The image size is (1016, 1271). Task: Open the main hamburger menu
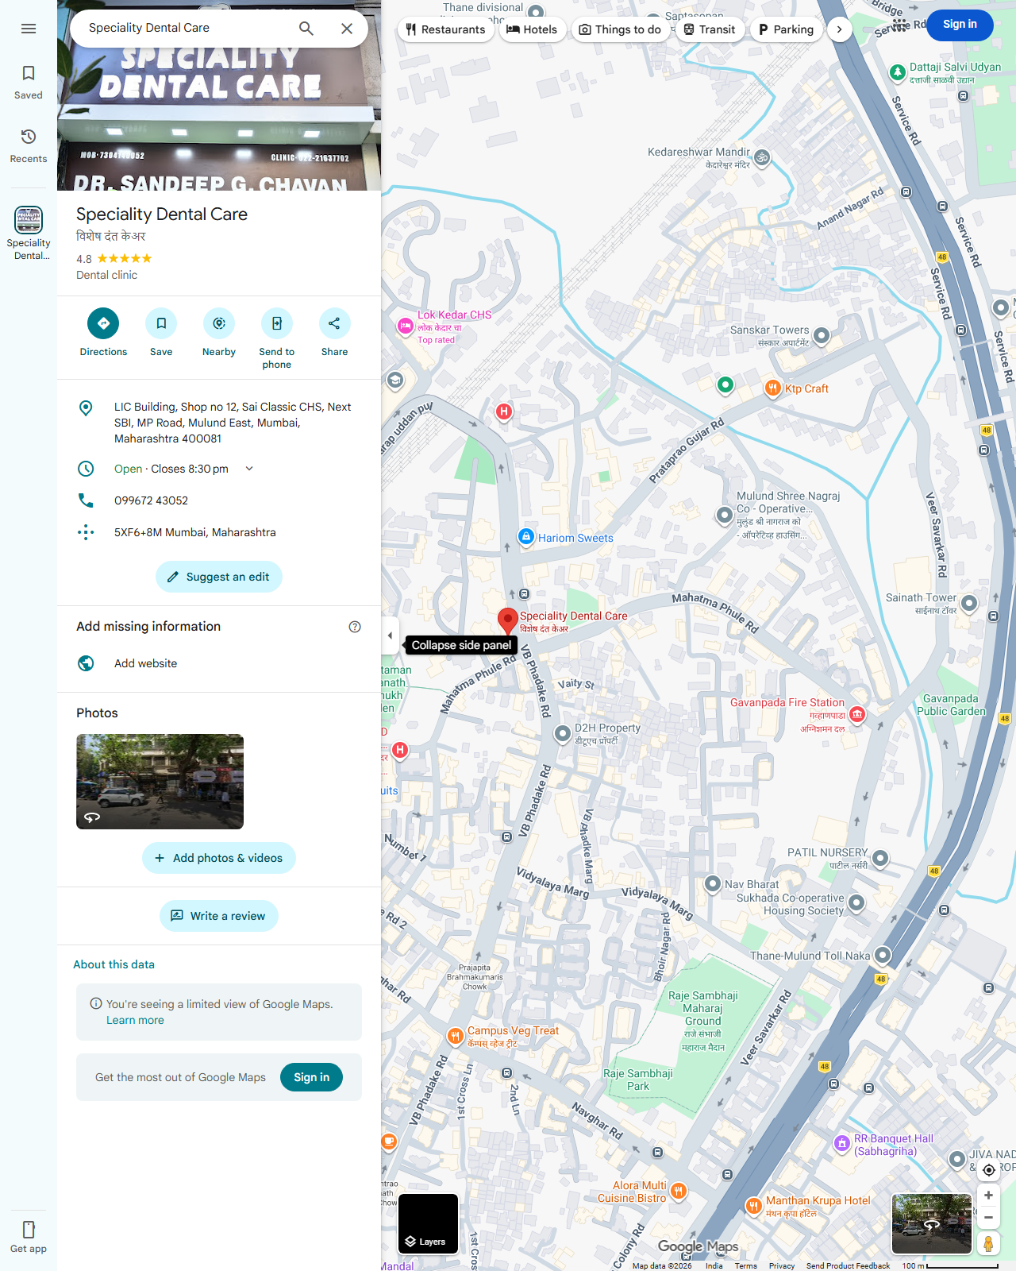[x=29, y=29]
